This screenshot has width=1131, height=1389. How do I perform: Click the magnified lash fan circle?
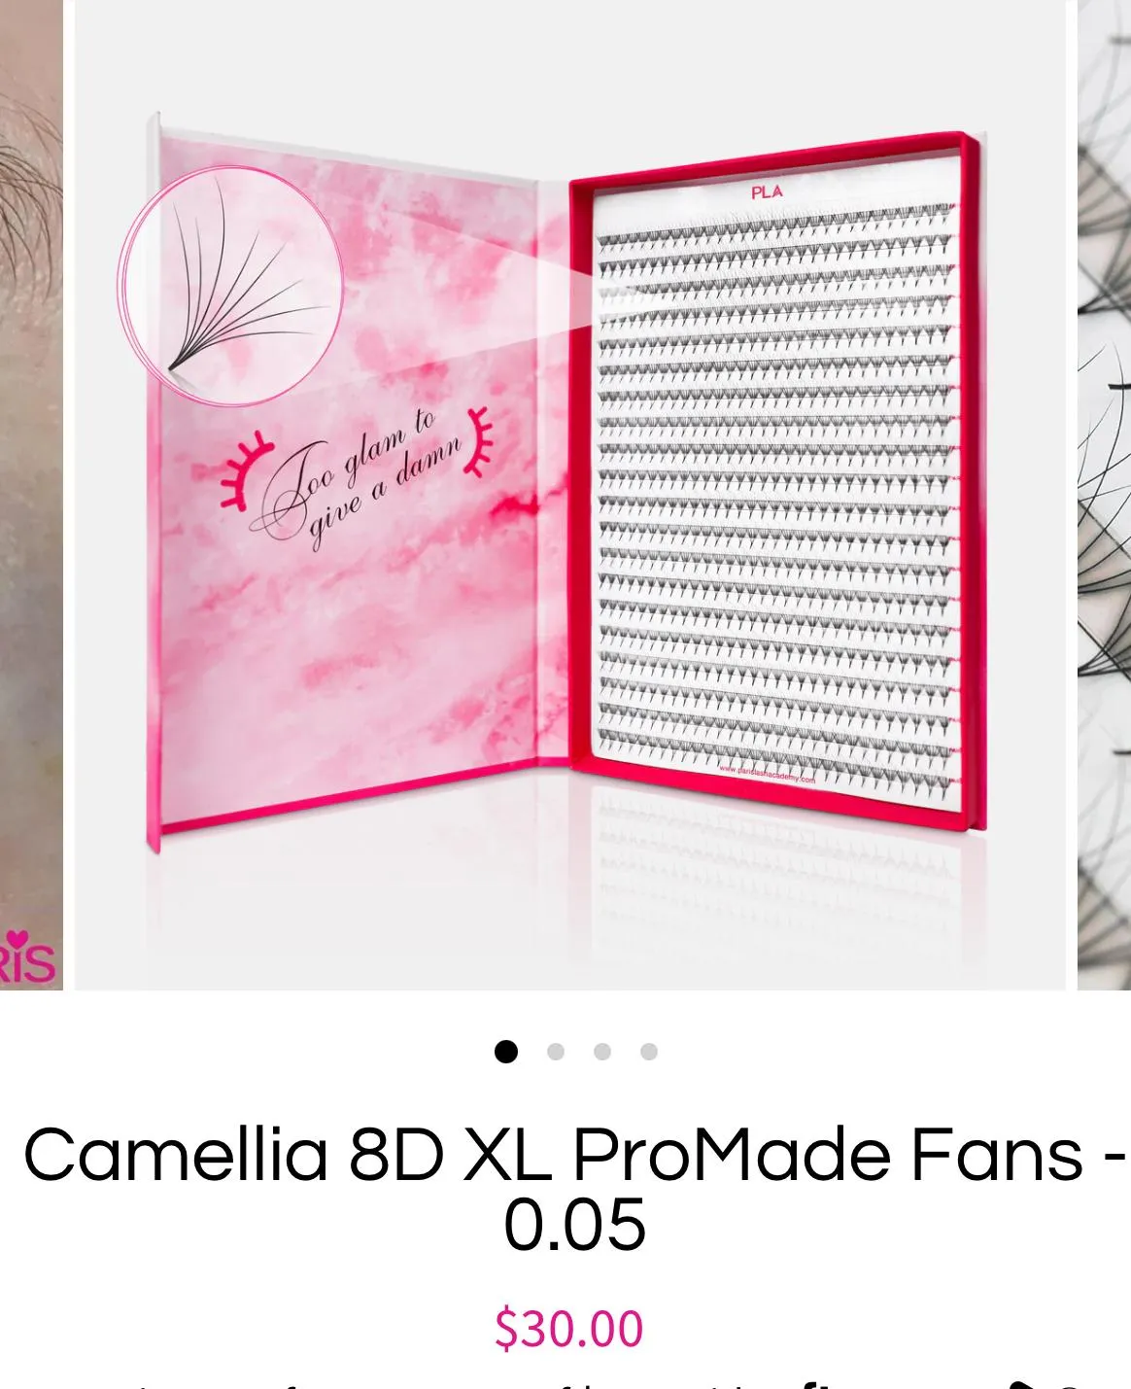(231, 286)
